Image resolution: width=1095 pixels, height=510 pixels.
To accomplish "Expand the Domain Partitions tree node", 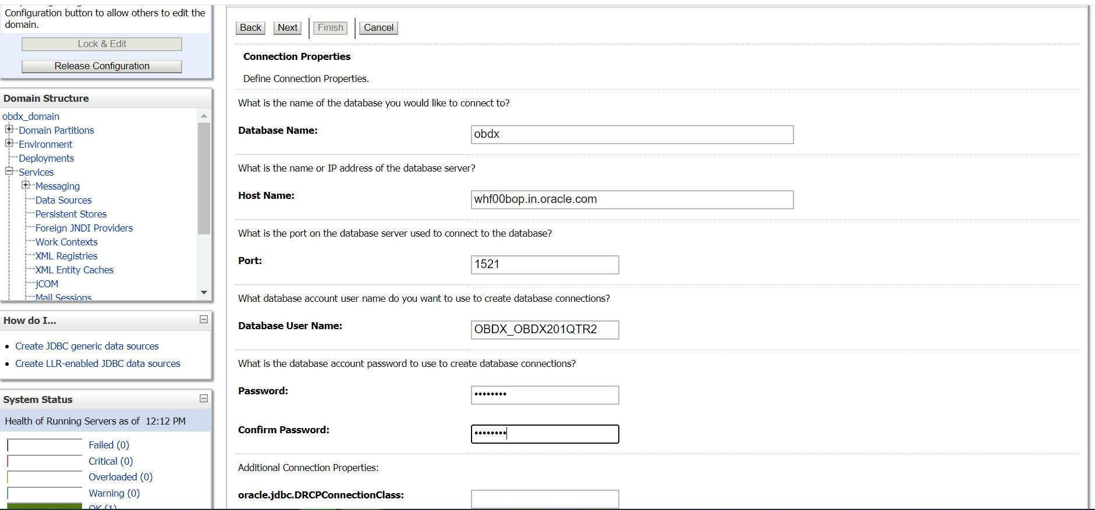I will click(9, 129).
